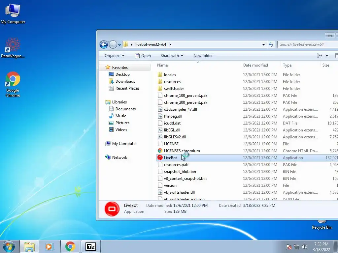
Task: Open the Share with dropdown
Action: click(x=172, y=56)
